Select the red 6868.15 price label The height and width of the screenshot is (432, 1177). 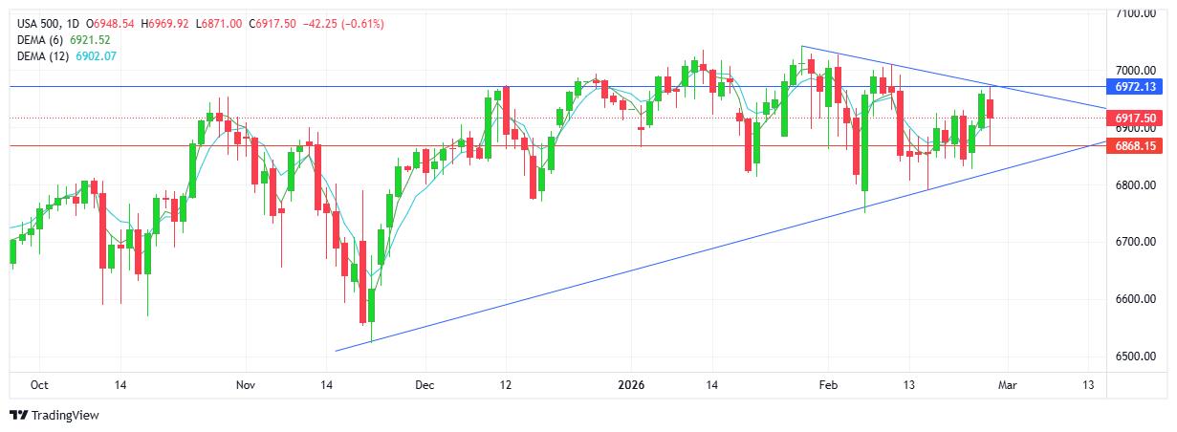(x=1137, y=146)
